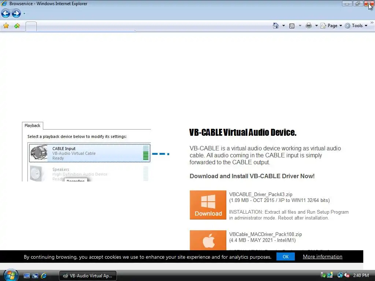375x281 pixels.
Task: Minimize the Browservice window
Action: (x=347, y=4)
